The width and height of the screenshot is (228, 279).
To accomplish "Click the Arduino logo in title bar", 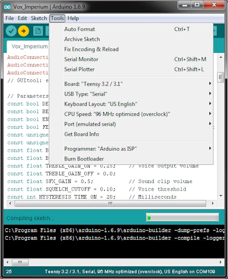I will click(x=8, y=7).
